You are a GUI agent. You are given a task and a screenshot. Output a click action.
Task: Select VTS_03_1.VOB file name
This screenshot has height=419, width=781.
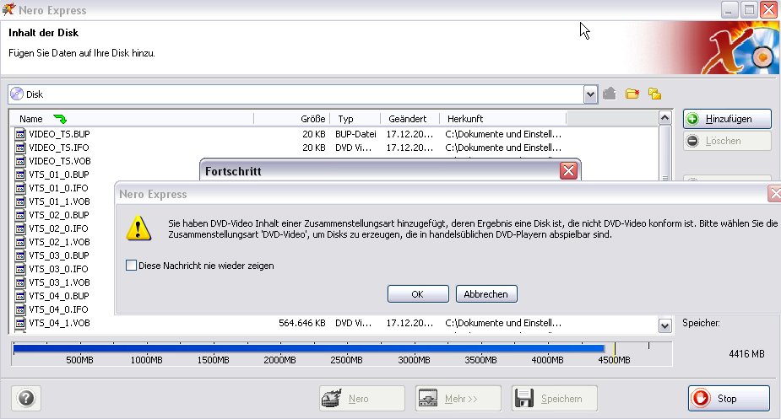click(x=59, y=282)
